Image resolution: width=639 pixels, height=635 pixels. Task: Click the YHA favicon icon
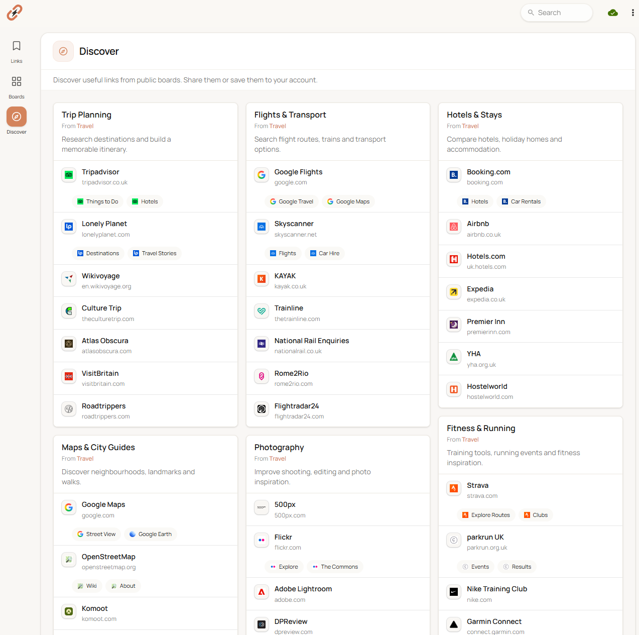click(454, 357)
